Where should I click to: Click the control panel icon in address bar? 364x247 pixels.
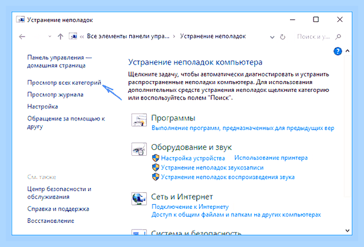[73, 36]
